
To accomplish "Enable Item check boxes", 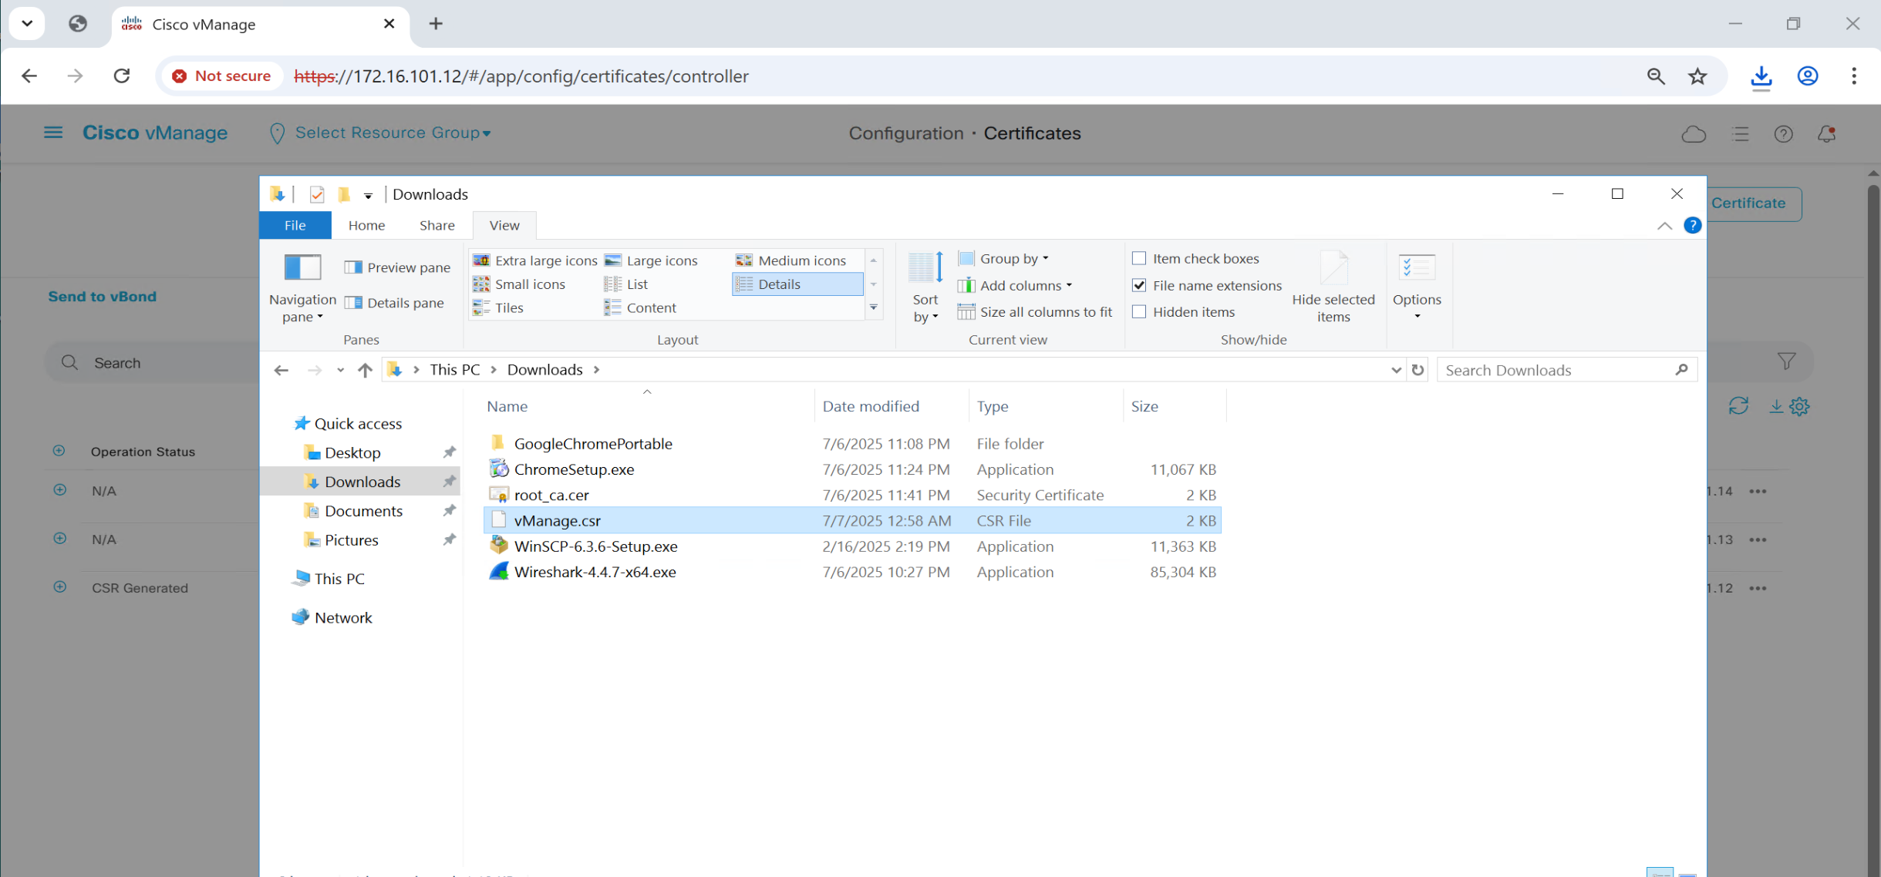I will pyautogui.click(x=1139, y=259).
